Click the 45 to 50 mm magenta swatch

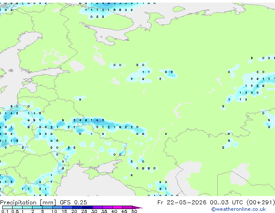point(128,207)
